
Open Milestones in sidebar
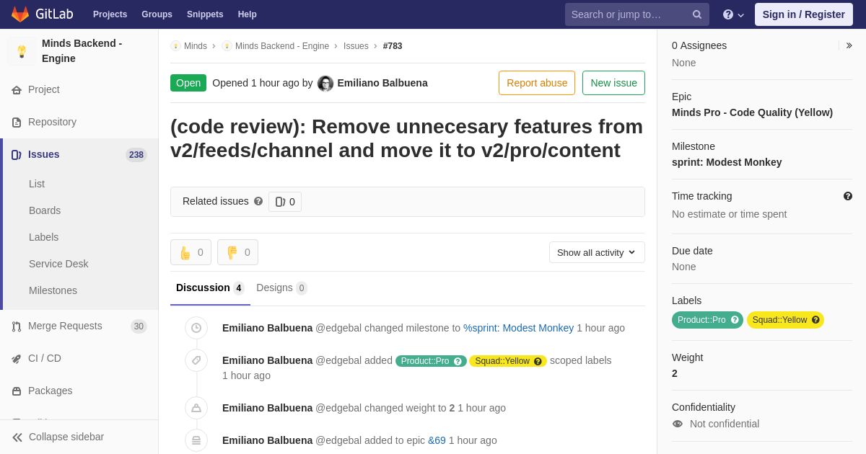point(53,290)
